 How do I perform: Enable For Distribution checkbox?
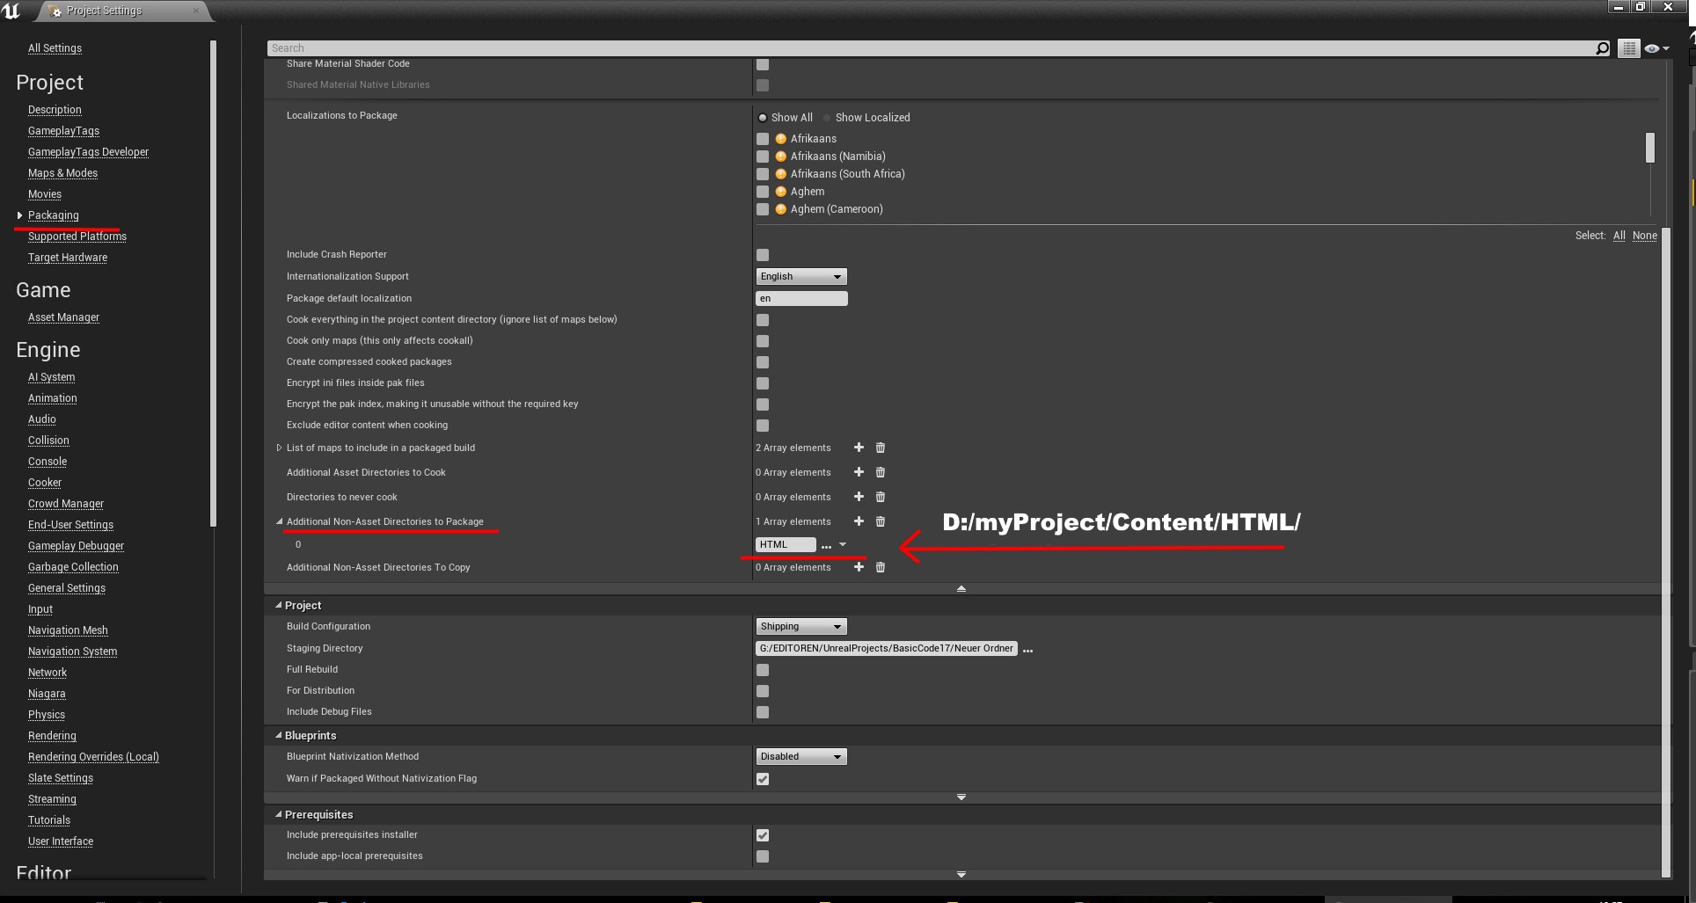pos(763,691)
